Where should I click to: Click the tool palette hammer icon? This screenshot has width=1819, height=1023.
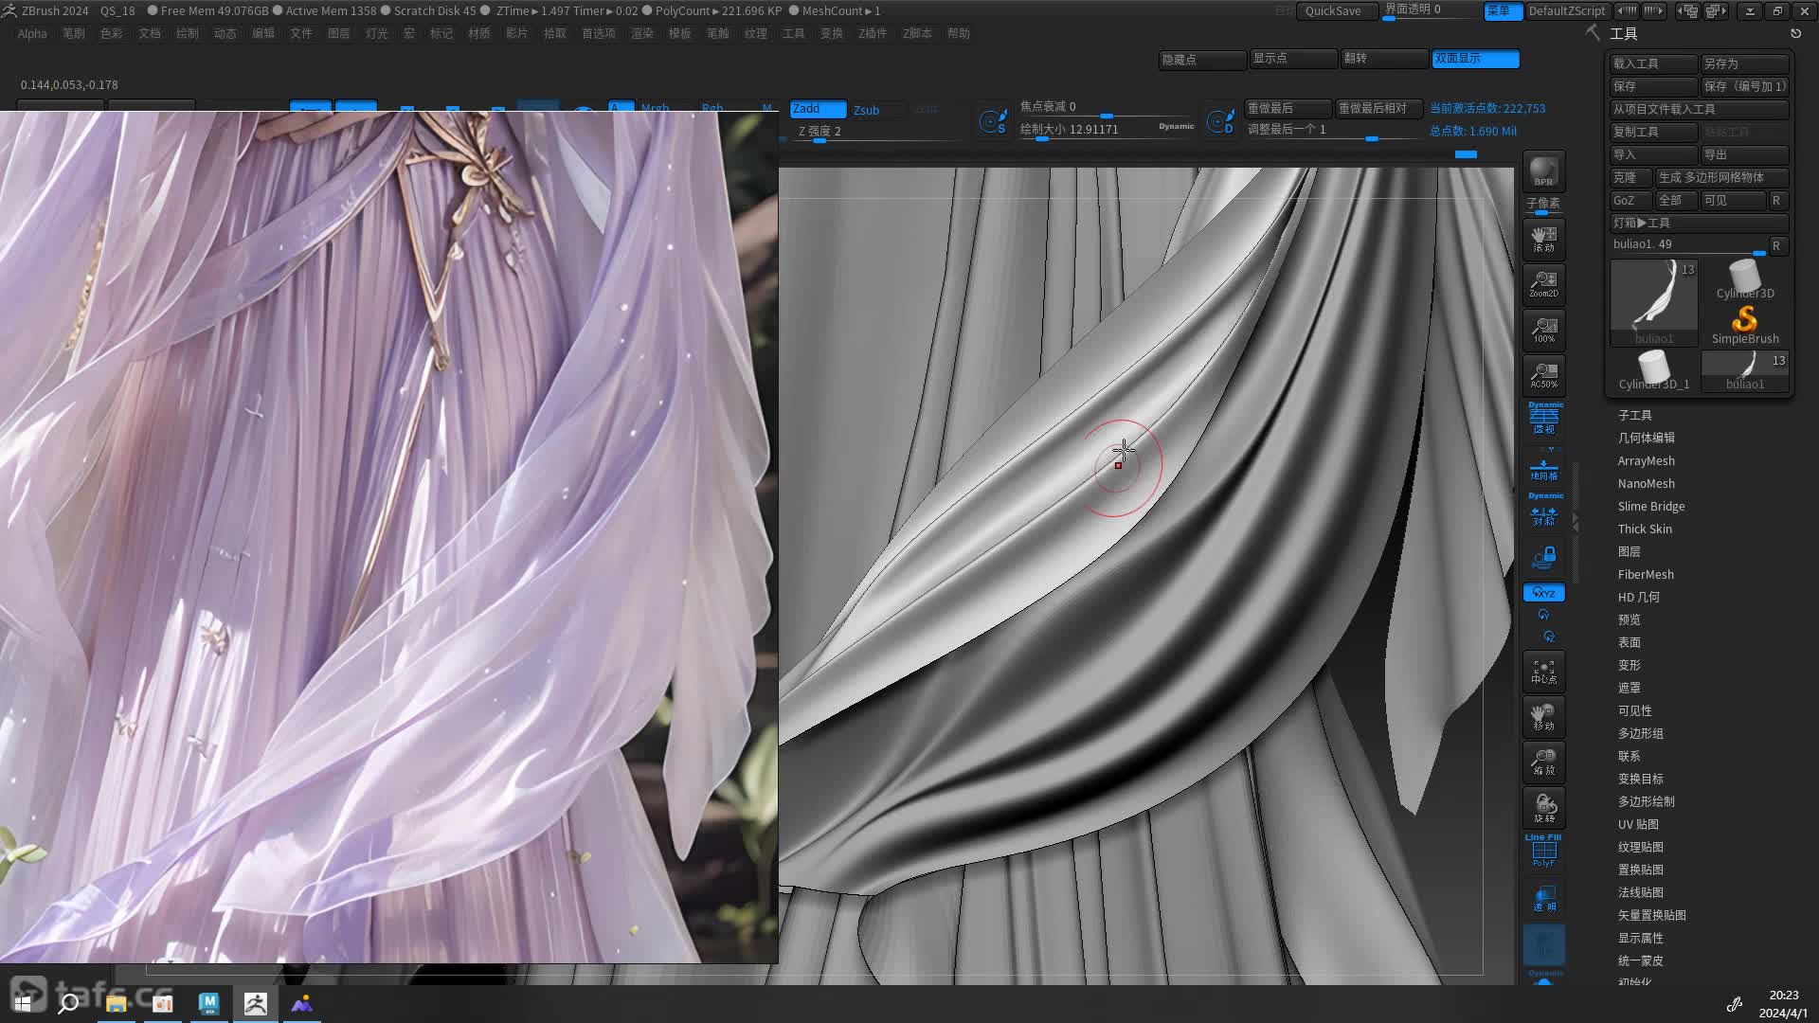coord(1593,33)
